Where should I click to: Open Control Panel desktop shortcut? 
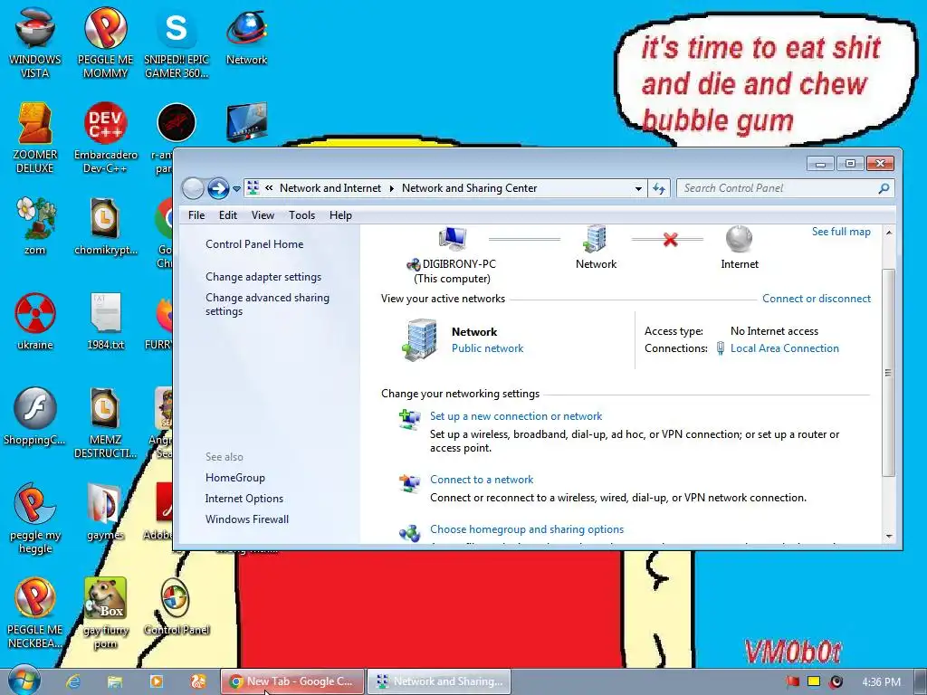tap(177, 606)
